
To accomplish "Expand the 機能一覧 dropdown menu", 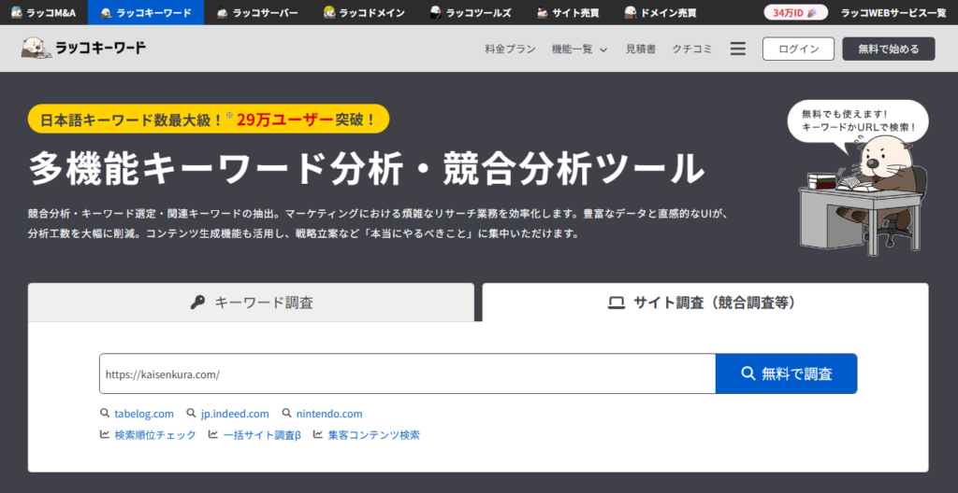I will point(579,49).
